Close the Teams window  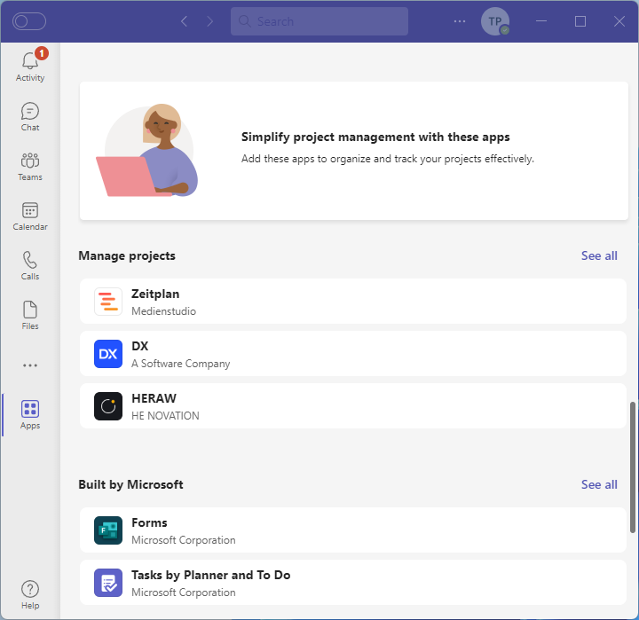tap(619, 21)
